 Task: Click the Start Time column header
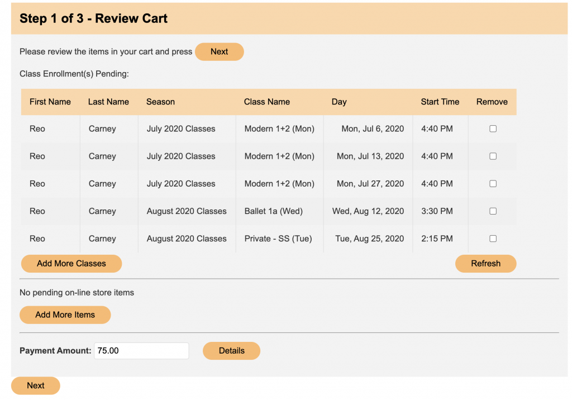coord(440,102)
